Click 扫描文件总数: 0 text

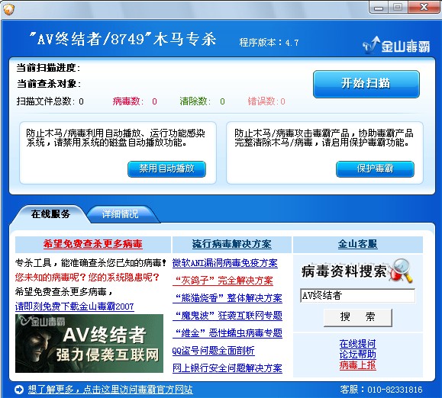(50, 101)
